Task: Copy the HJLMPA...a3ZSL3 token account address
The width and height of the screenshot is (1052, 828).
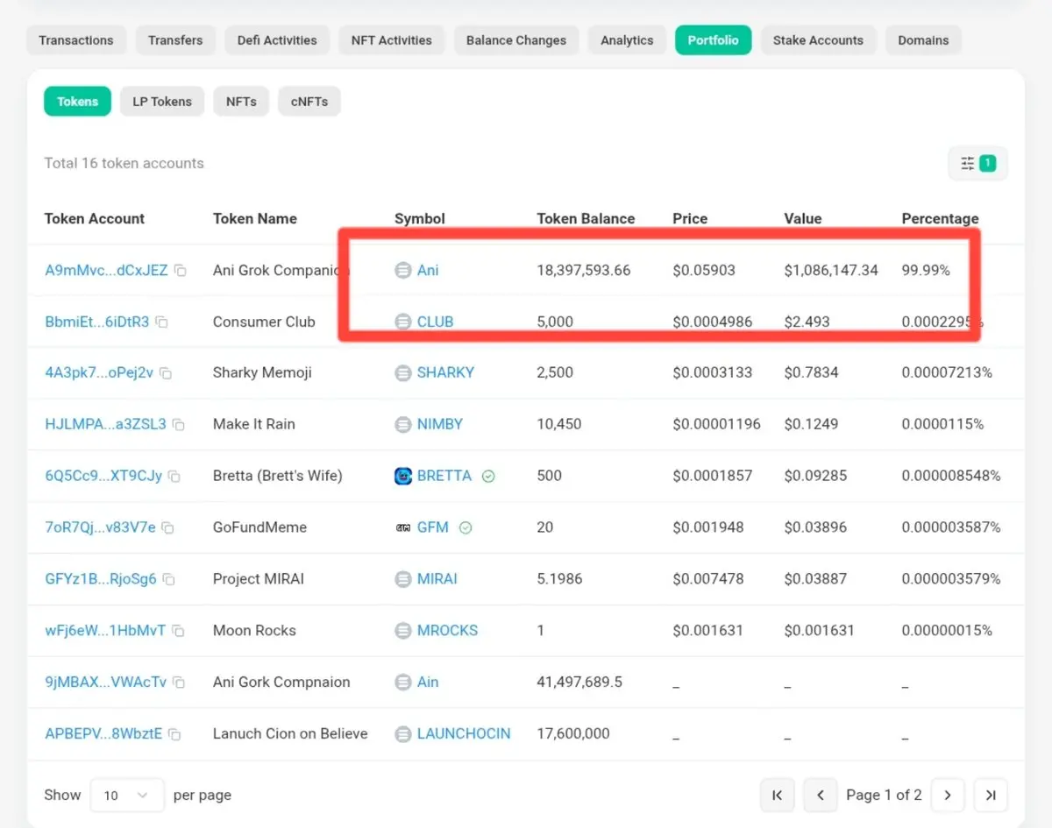Action: click(179, 425)
